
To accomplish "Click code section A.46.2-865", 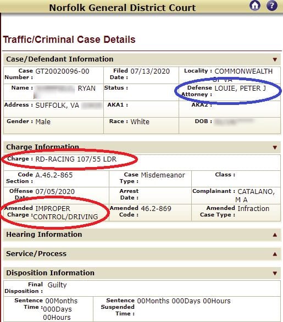I will [54, 175].
